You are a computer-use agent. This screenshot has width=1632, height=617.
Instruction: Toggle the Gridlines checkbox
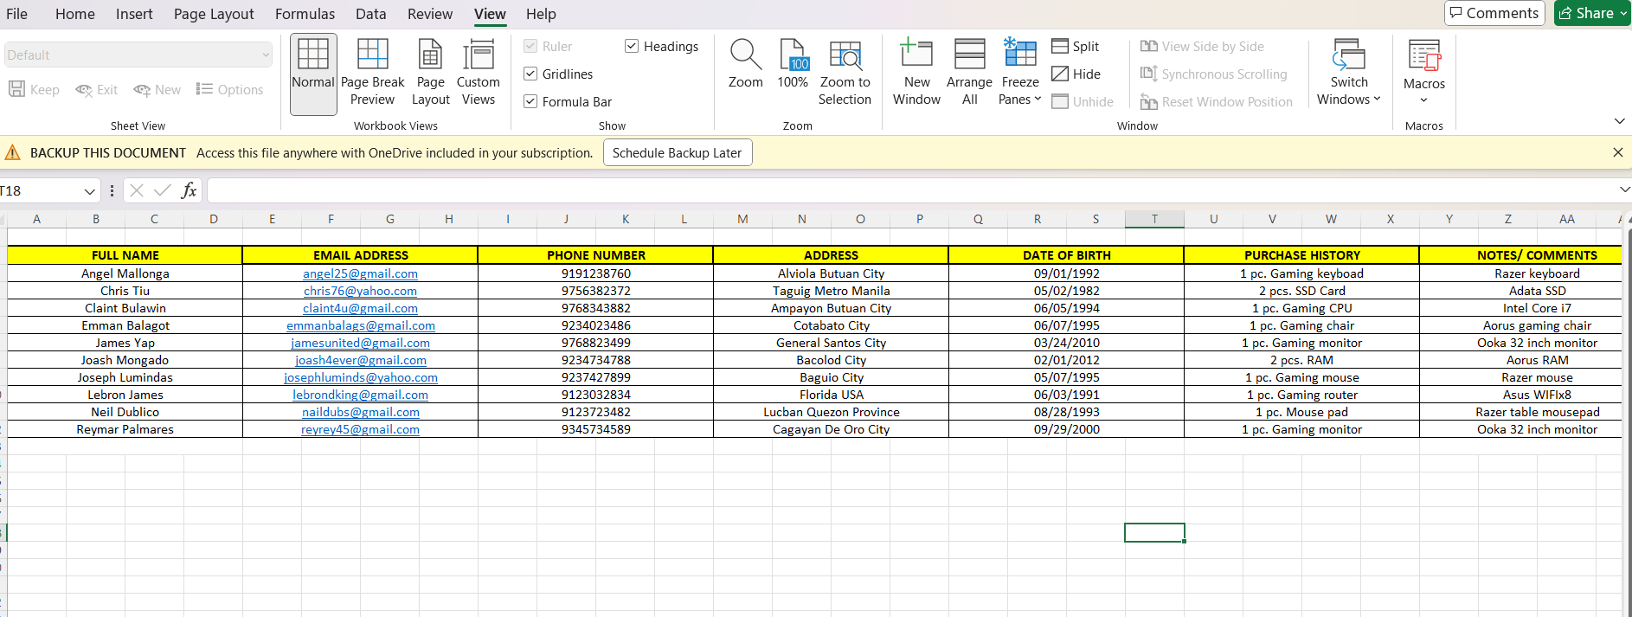pos(530,74)
